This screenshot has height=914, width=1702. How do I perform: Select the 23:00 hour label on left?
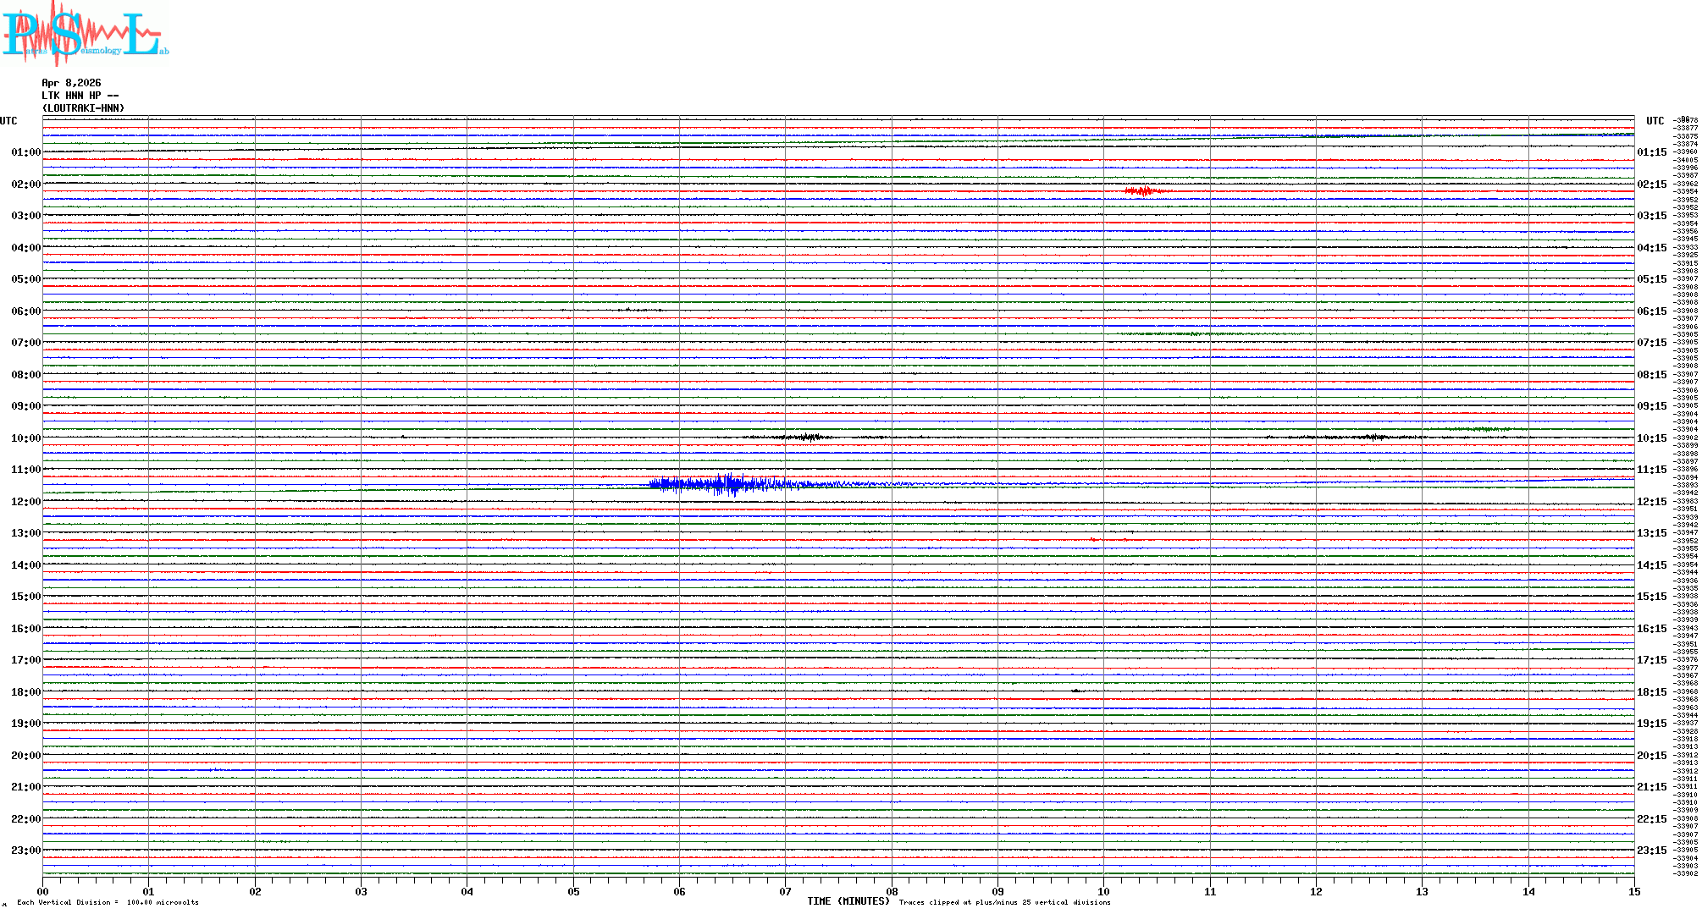pyautogui.click(x=25, y=851)
